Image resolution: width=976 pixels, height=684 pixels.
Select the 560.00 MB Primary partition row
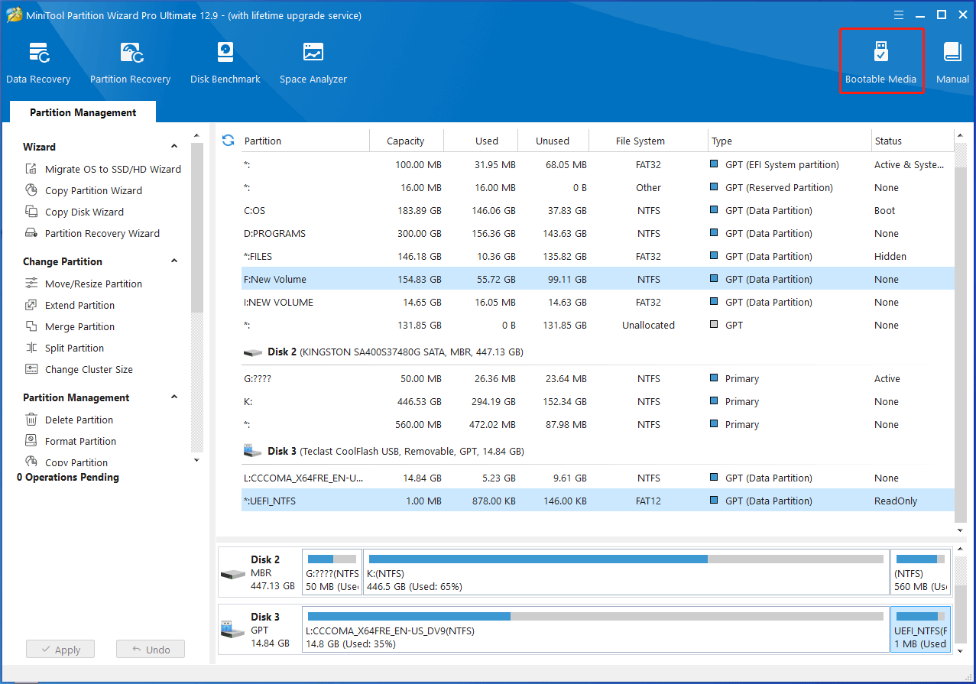pyautogui.click(x=598, y=424)
